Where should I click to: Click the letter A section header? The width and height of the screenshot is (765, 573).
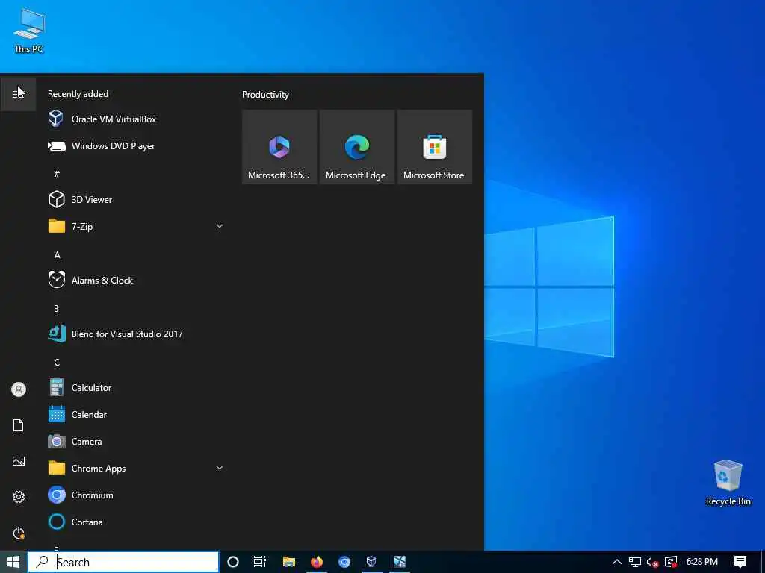pyautogui.click(x=57, y=255)
